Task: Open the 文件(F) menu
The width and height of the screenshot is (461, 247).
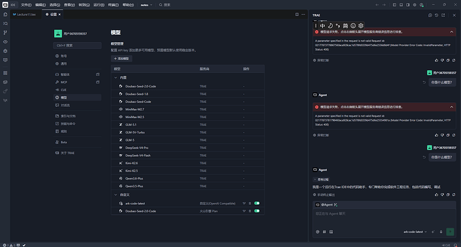Action: (26, 5)
